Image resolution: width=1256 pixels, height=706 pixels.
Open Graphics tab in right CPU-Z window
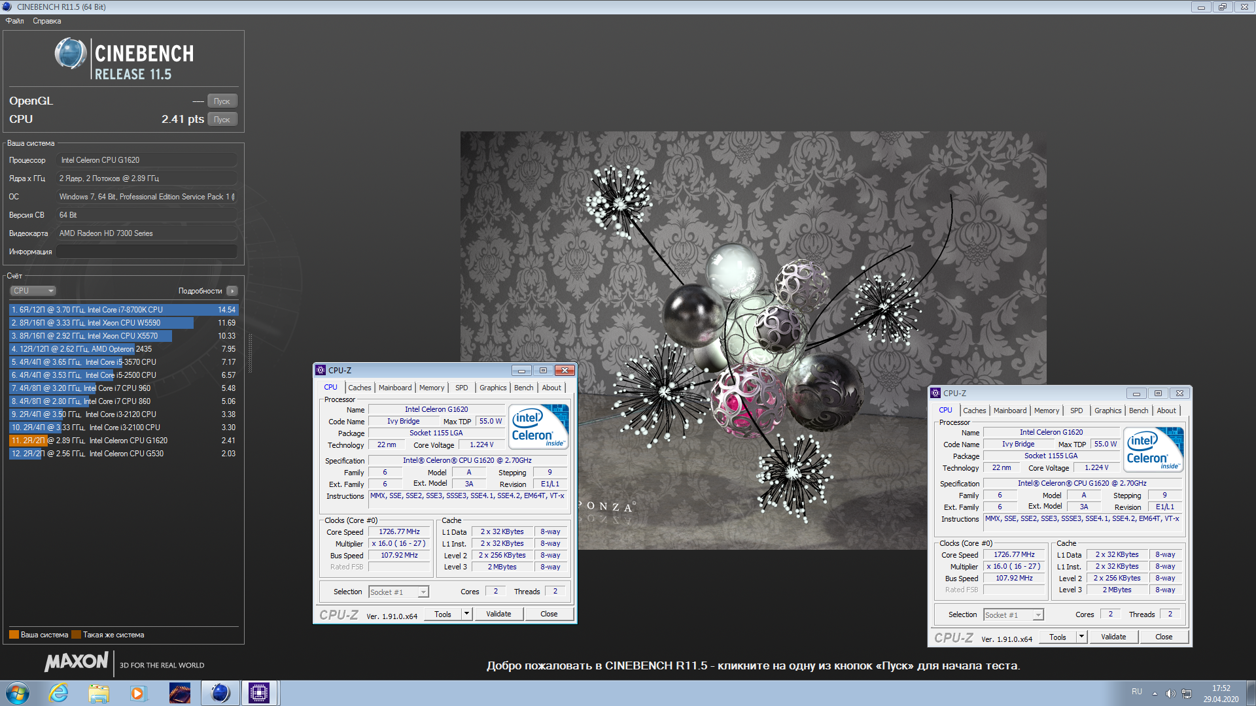point(1108,411)
